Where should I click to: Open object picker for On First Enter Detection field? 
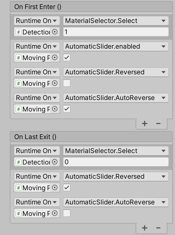55,32
